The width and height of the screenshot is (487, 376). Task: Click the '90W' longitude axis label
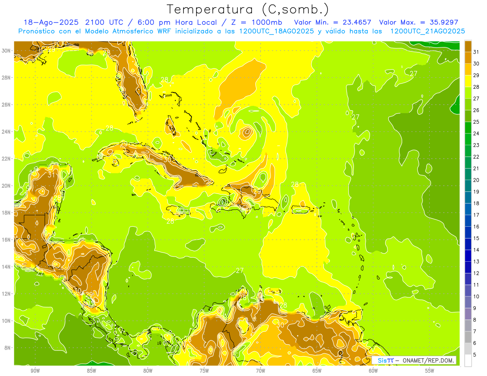coord(35,371)
